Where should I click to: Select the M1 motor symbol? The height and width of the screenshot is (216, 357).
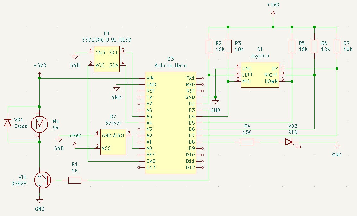click(39, 124)
